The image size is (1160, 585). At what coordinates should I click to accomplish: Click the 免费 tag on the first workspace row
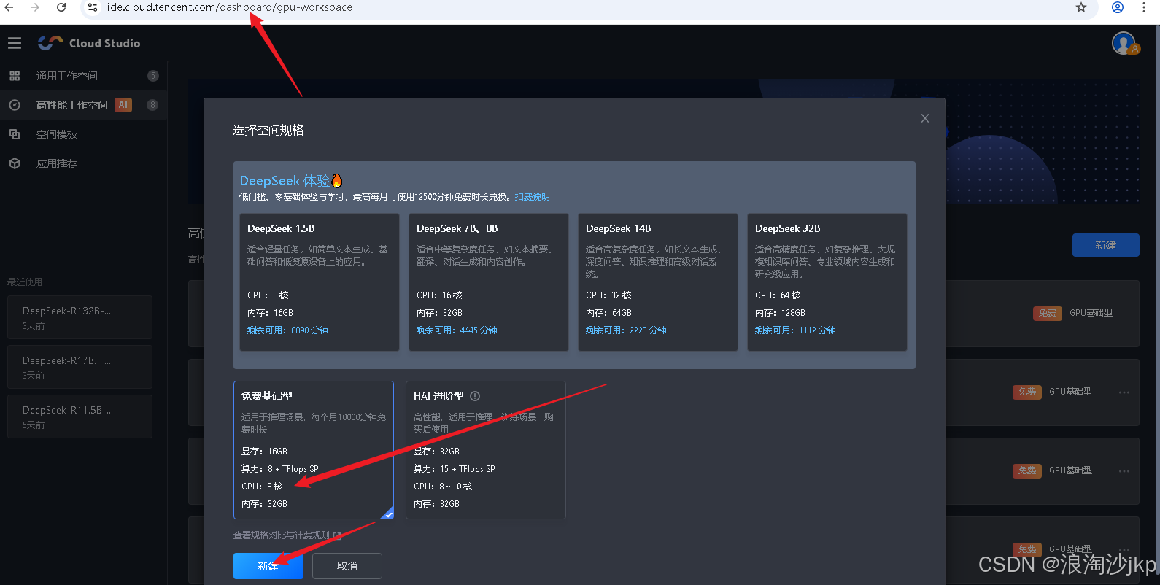1048,313
